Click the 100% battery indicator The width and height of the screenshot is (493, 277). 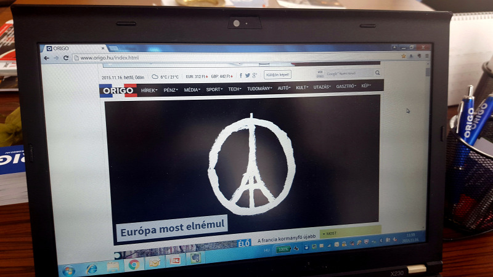point(283,249)
